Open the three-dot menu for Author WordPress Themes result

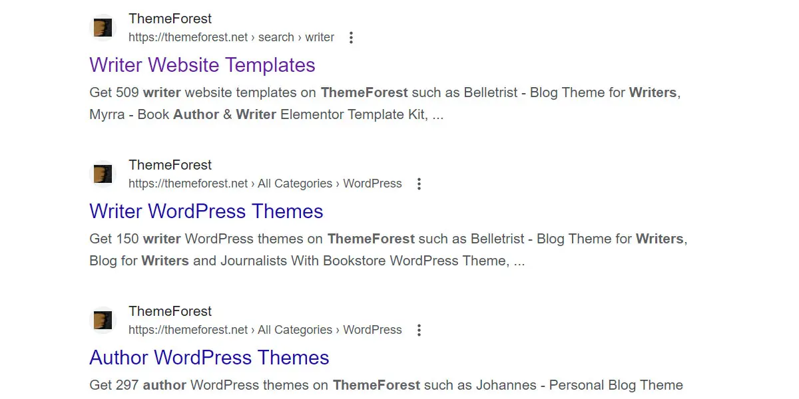pyautogui.click(x=419, y=331)
